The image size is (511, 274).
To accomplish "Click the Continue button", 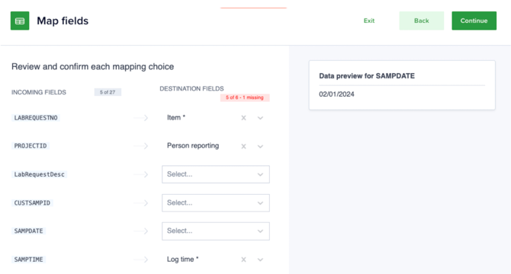I will 474,21.
